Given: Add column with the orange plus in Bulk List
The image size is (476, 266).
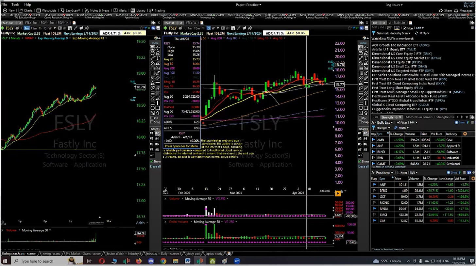Looking at the screenshot, I should coord(465,134).
